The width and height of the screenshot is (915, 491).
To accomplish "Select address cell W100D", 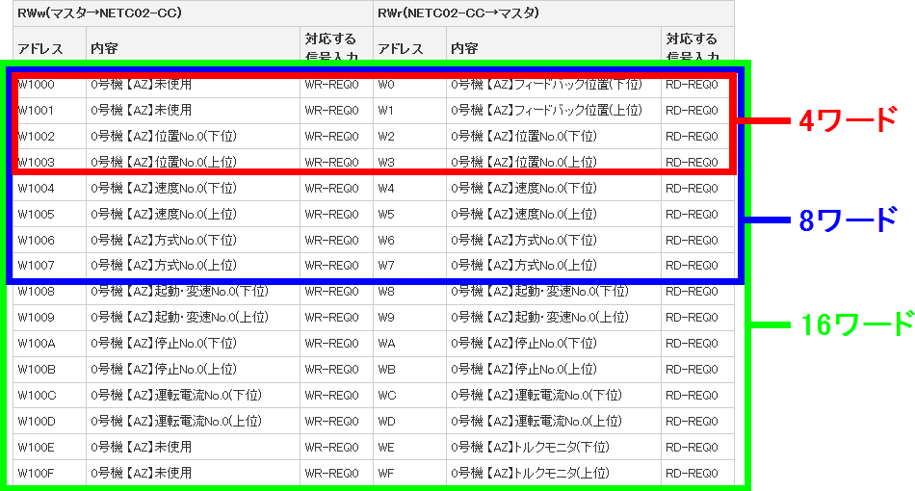I will point(49,421).
